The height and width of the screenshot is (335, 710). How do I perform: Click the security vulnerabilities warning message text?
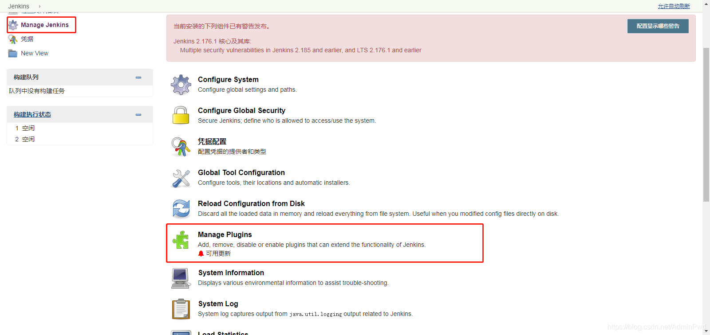[301, 50]
